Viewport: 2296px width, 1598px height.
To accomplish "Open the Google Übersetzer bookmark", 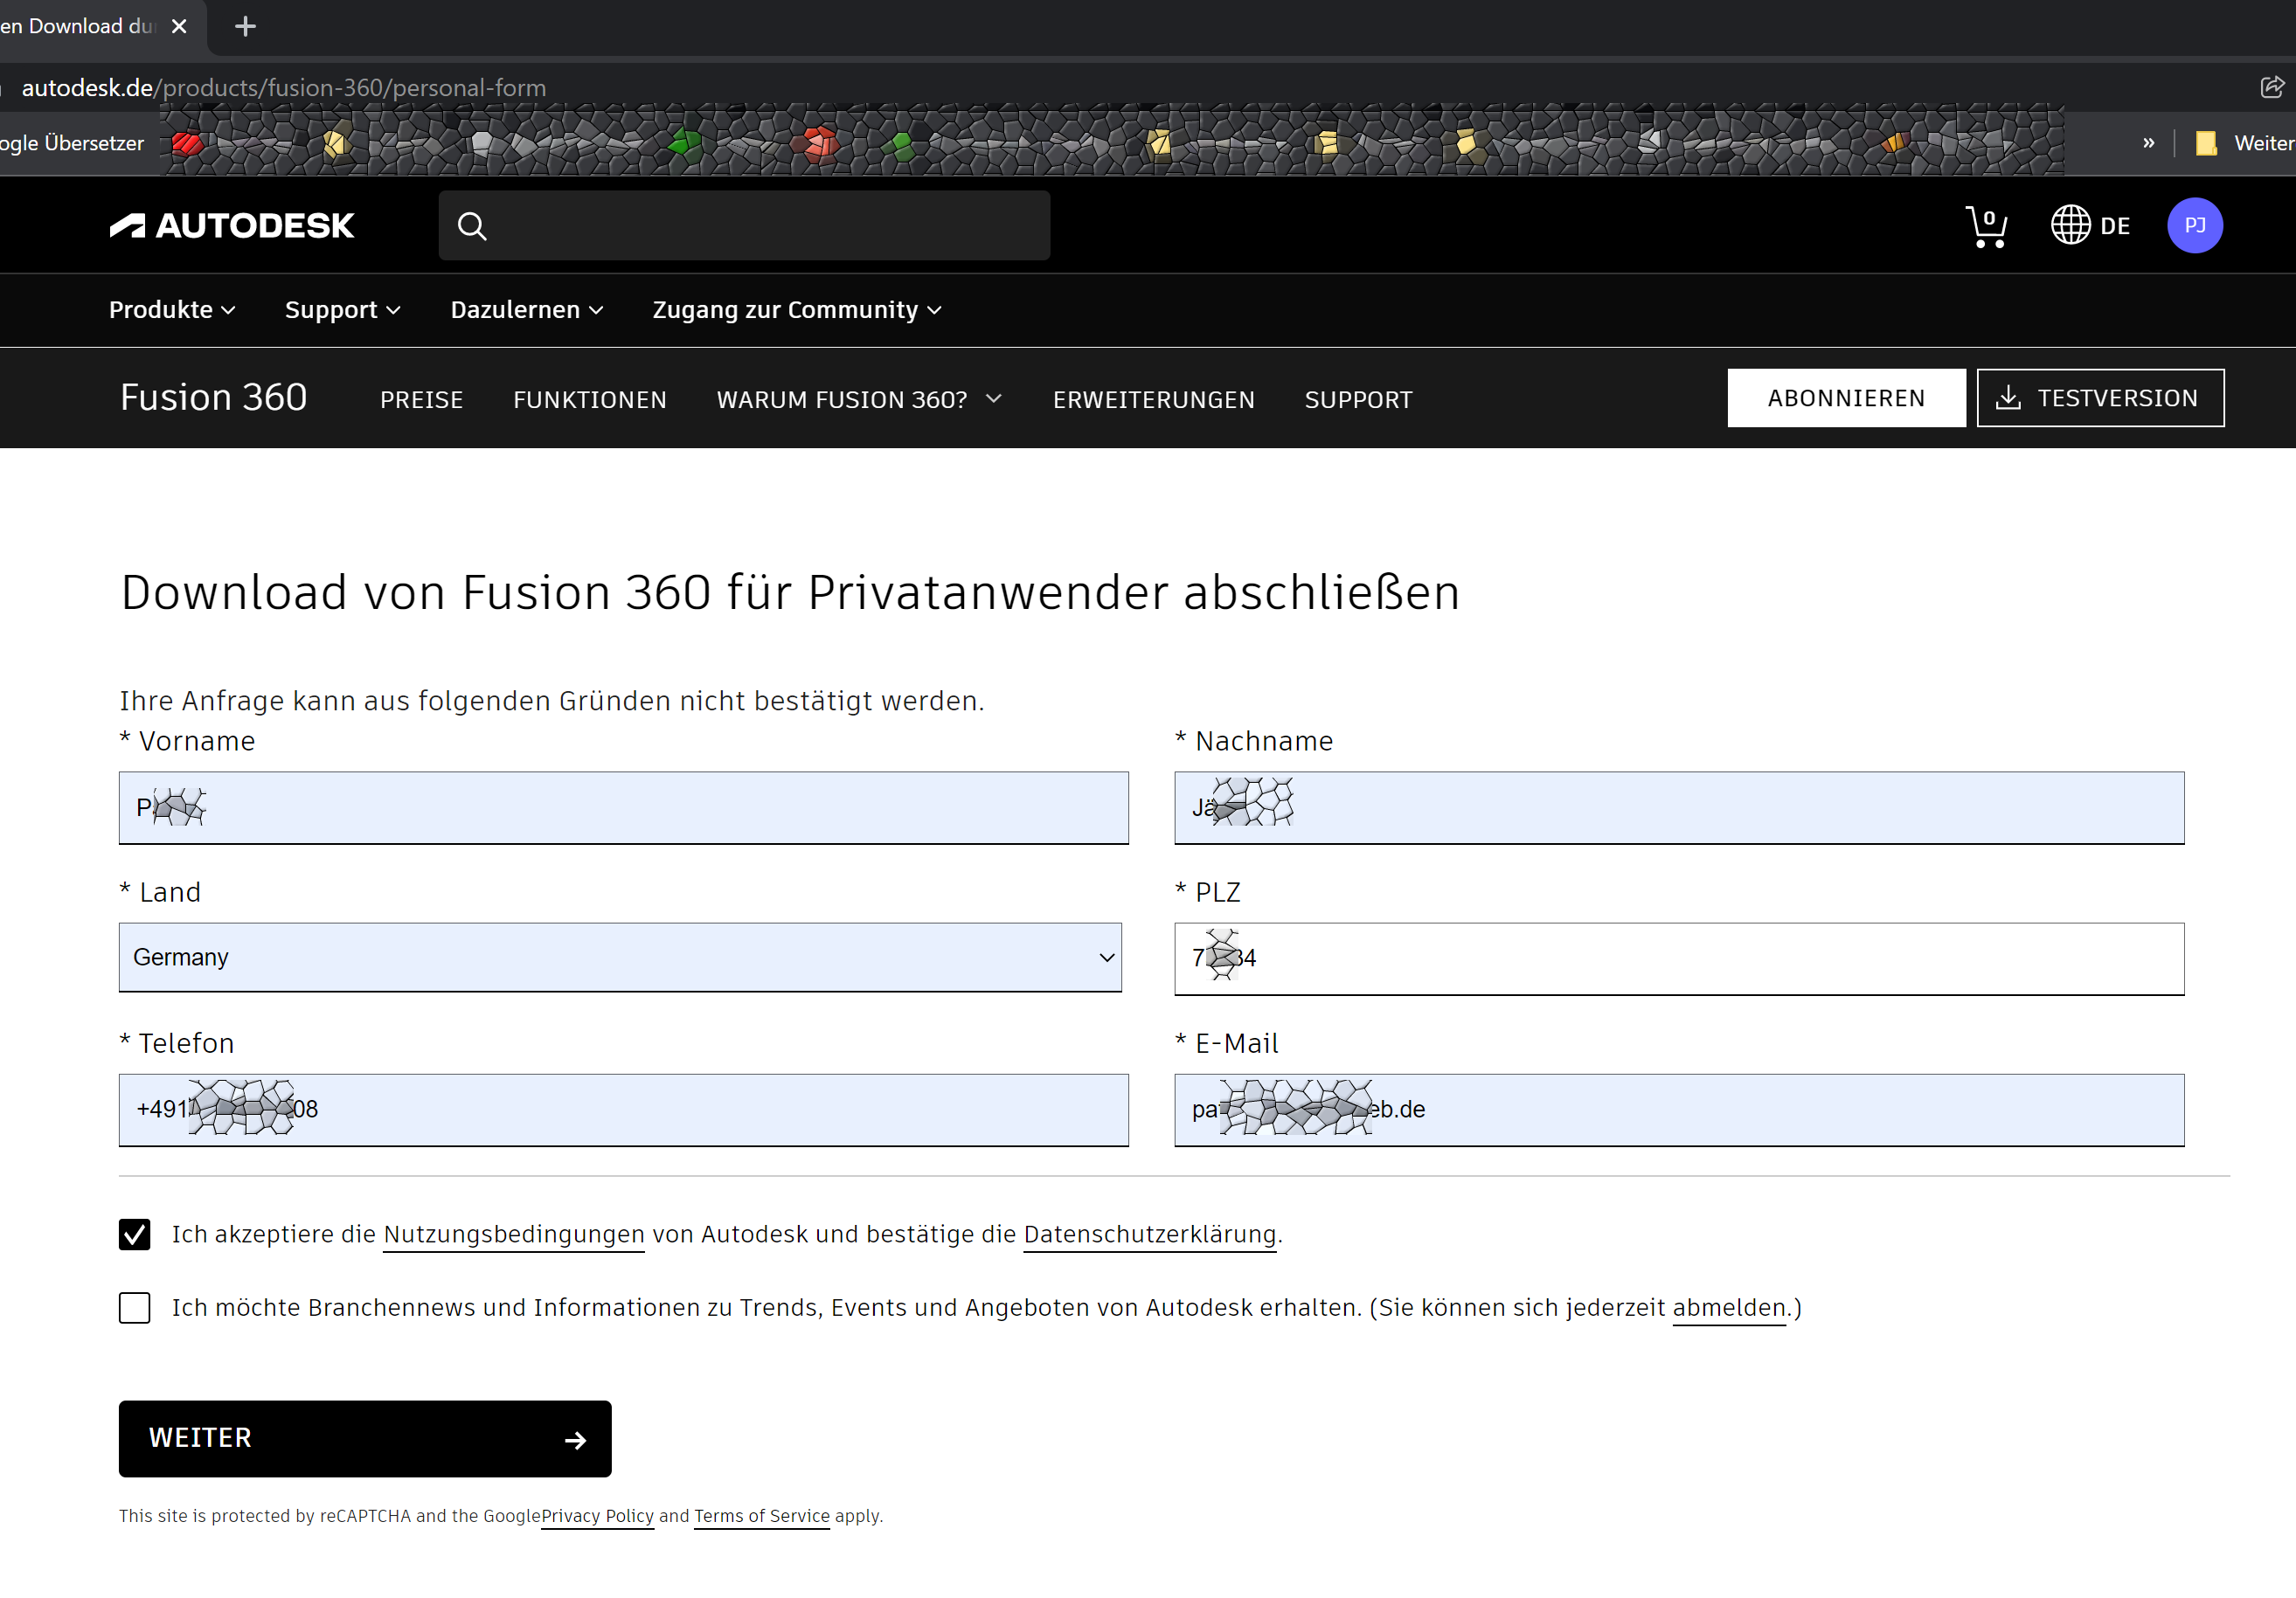I will coord(72,143).
